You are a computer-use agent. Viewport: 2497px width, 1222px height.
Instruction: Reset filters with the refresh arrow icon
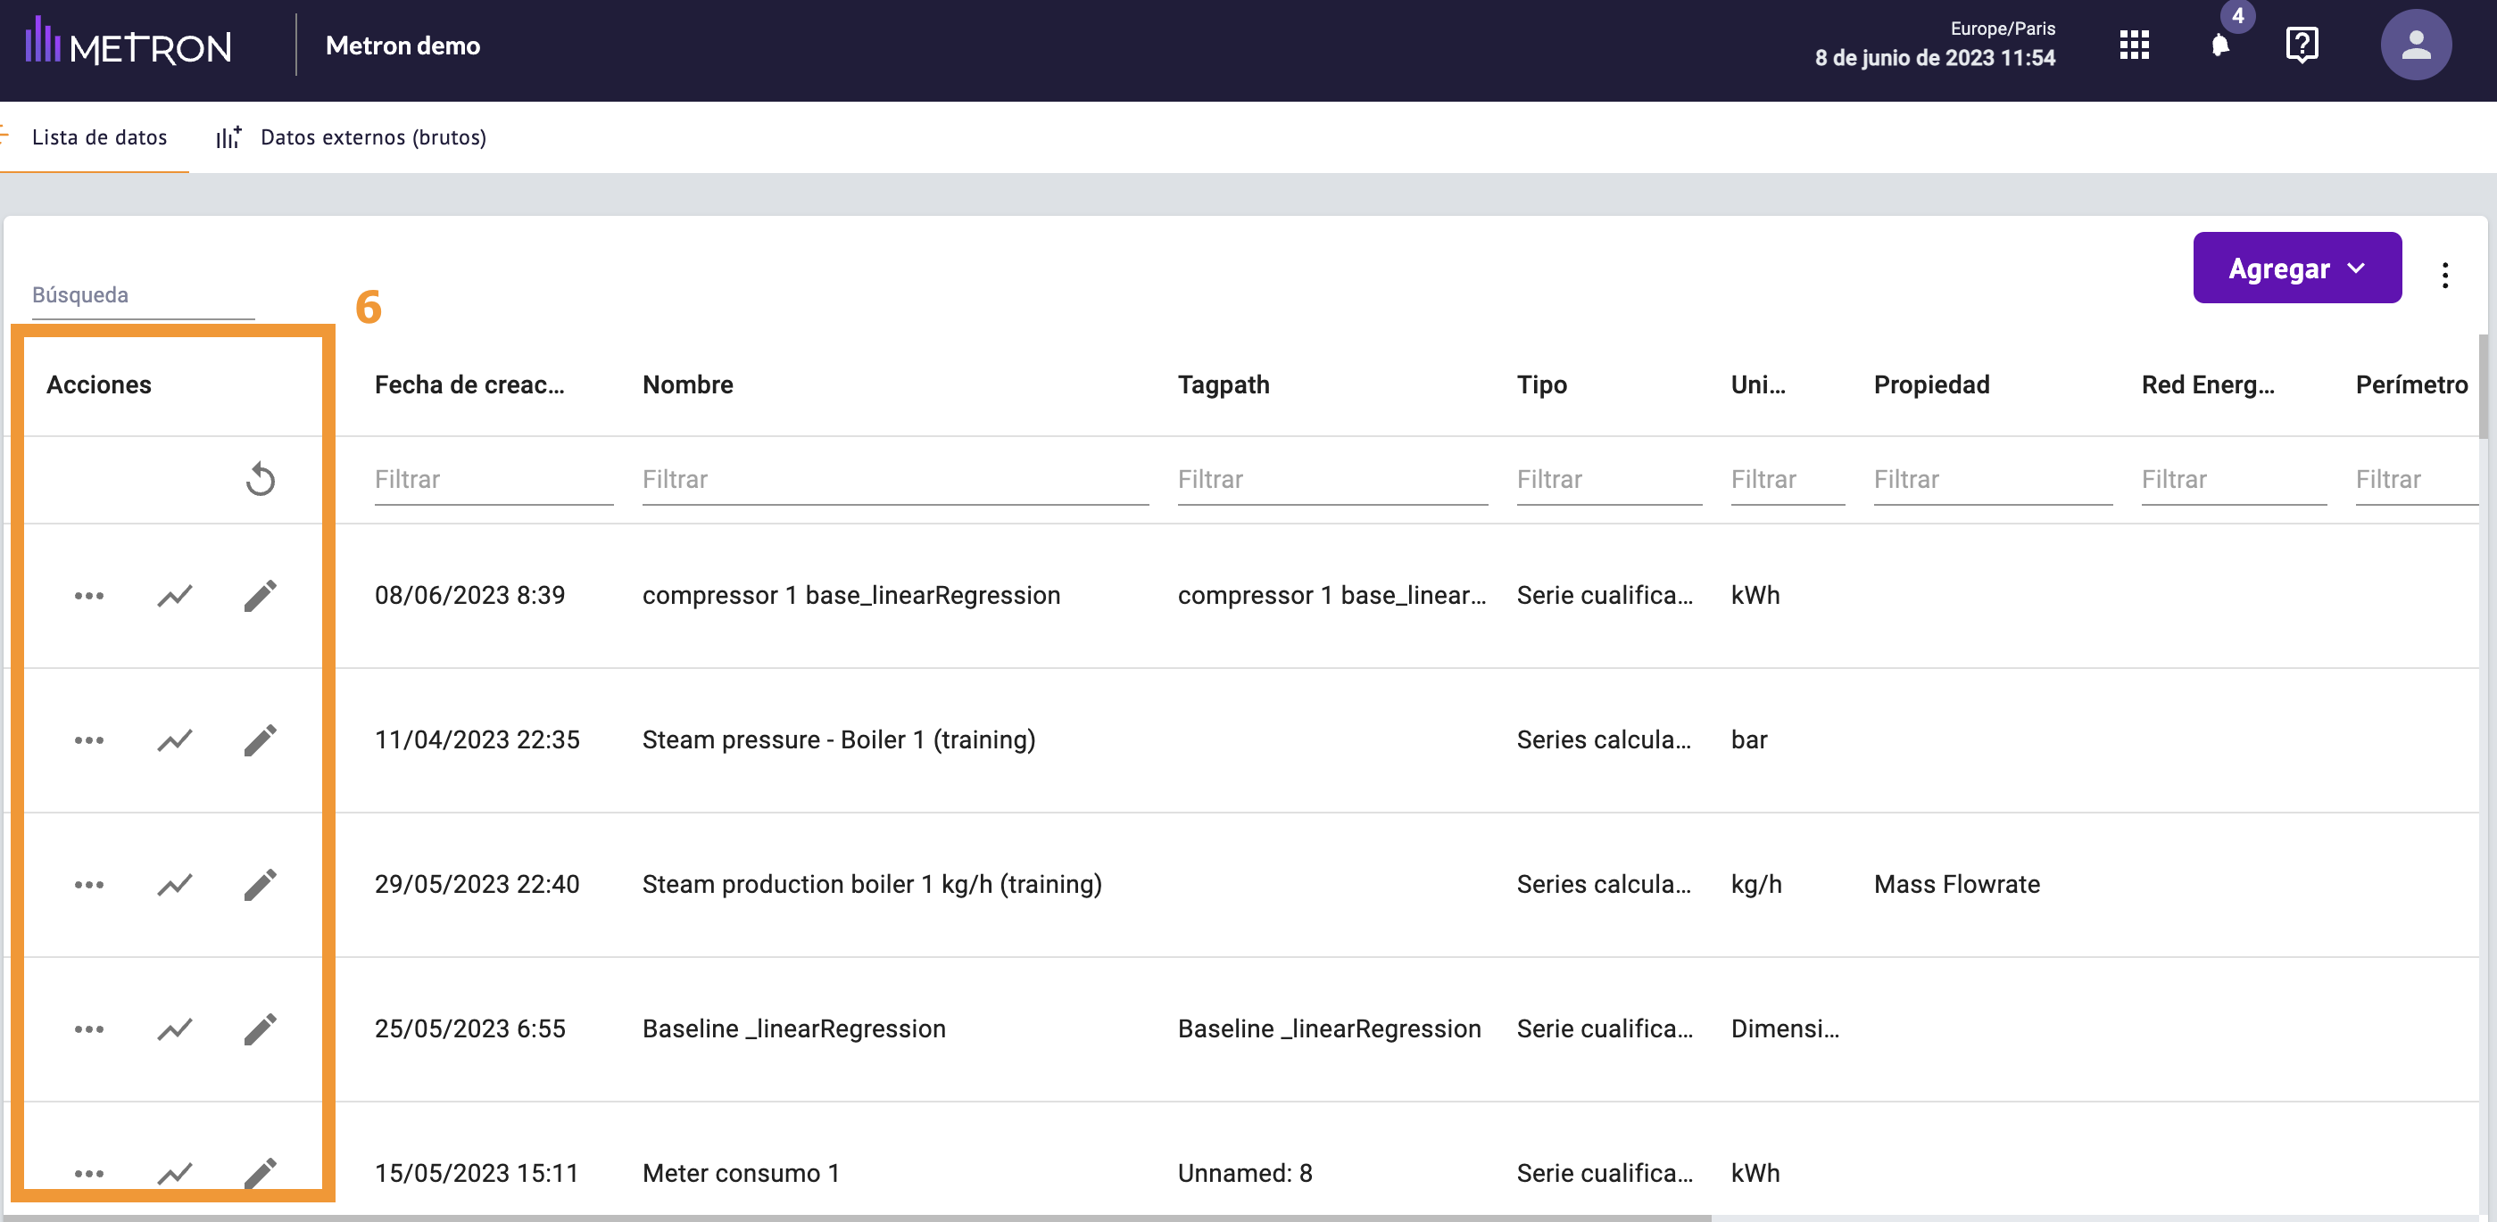[260, 480]
